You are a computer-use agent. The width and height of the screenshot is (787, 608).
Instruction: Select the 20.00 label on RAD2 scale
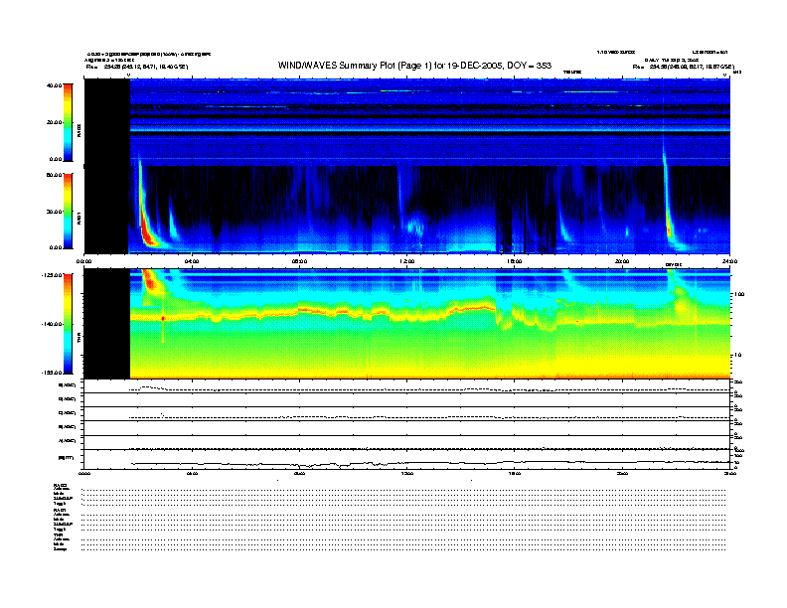(x=54, y=122)
